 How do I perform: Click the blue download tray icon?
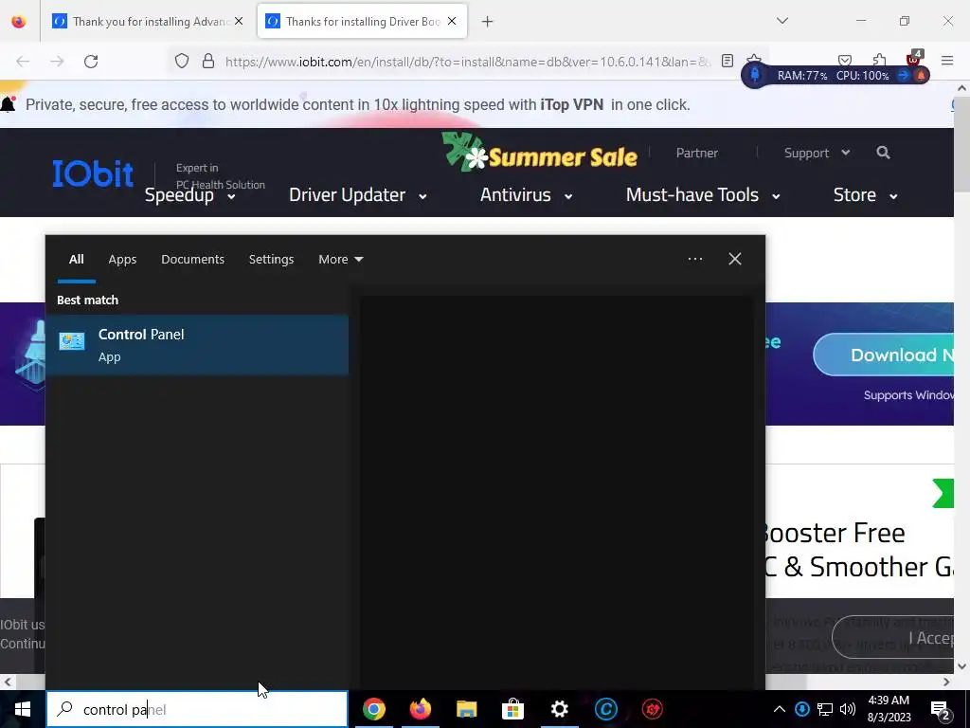coord(801,709)
